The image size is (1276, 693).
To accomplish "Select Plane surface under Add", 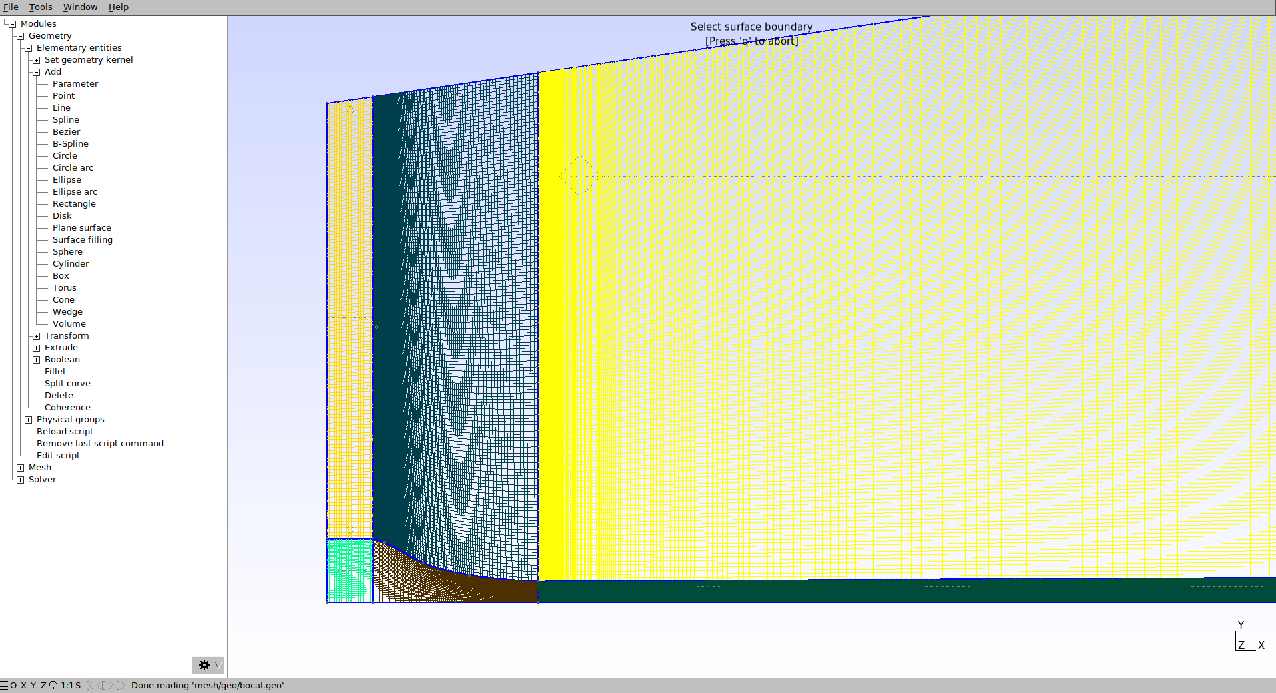I will pos(82,228).
